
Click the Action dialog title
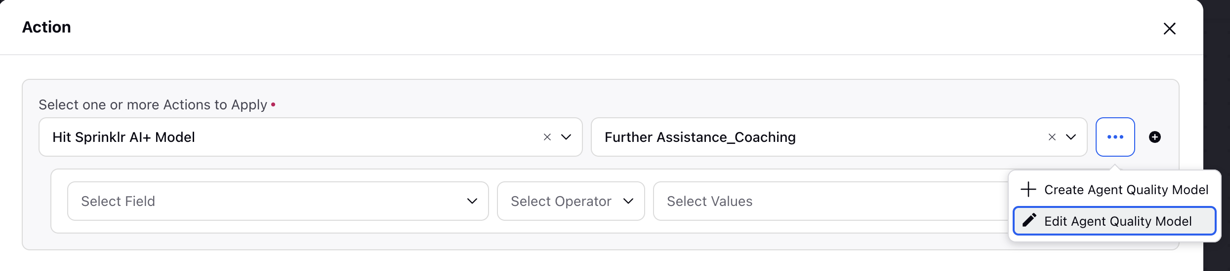(x=46, y=27)
